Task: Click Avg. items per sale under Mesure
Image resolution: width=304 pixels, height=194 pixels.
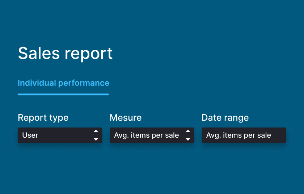Action: click(147, 135)
